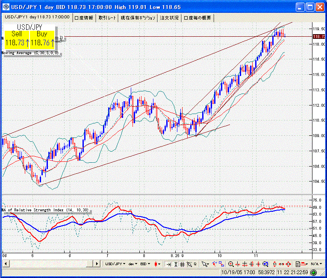Open the 取引レート tab
This screenshot has height=278, width=327.
(107, 18)
